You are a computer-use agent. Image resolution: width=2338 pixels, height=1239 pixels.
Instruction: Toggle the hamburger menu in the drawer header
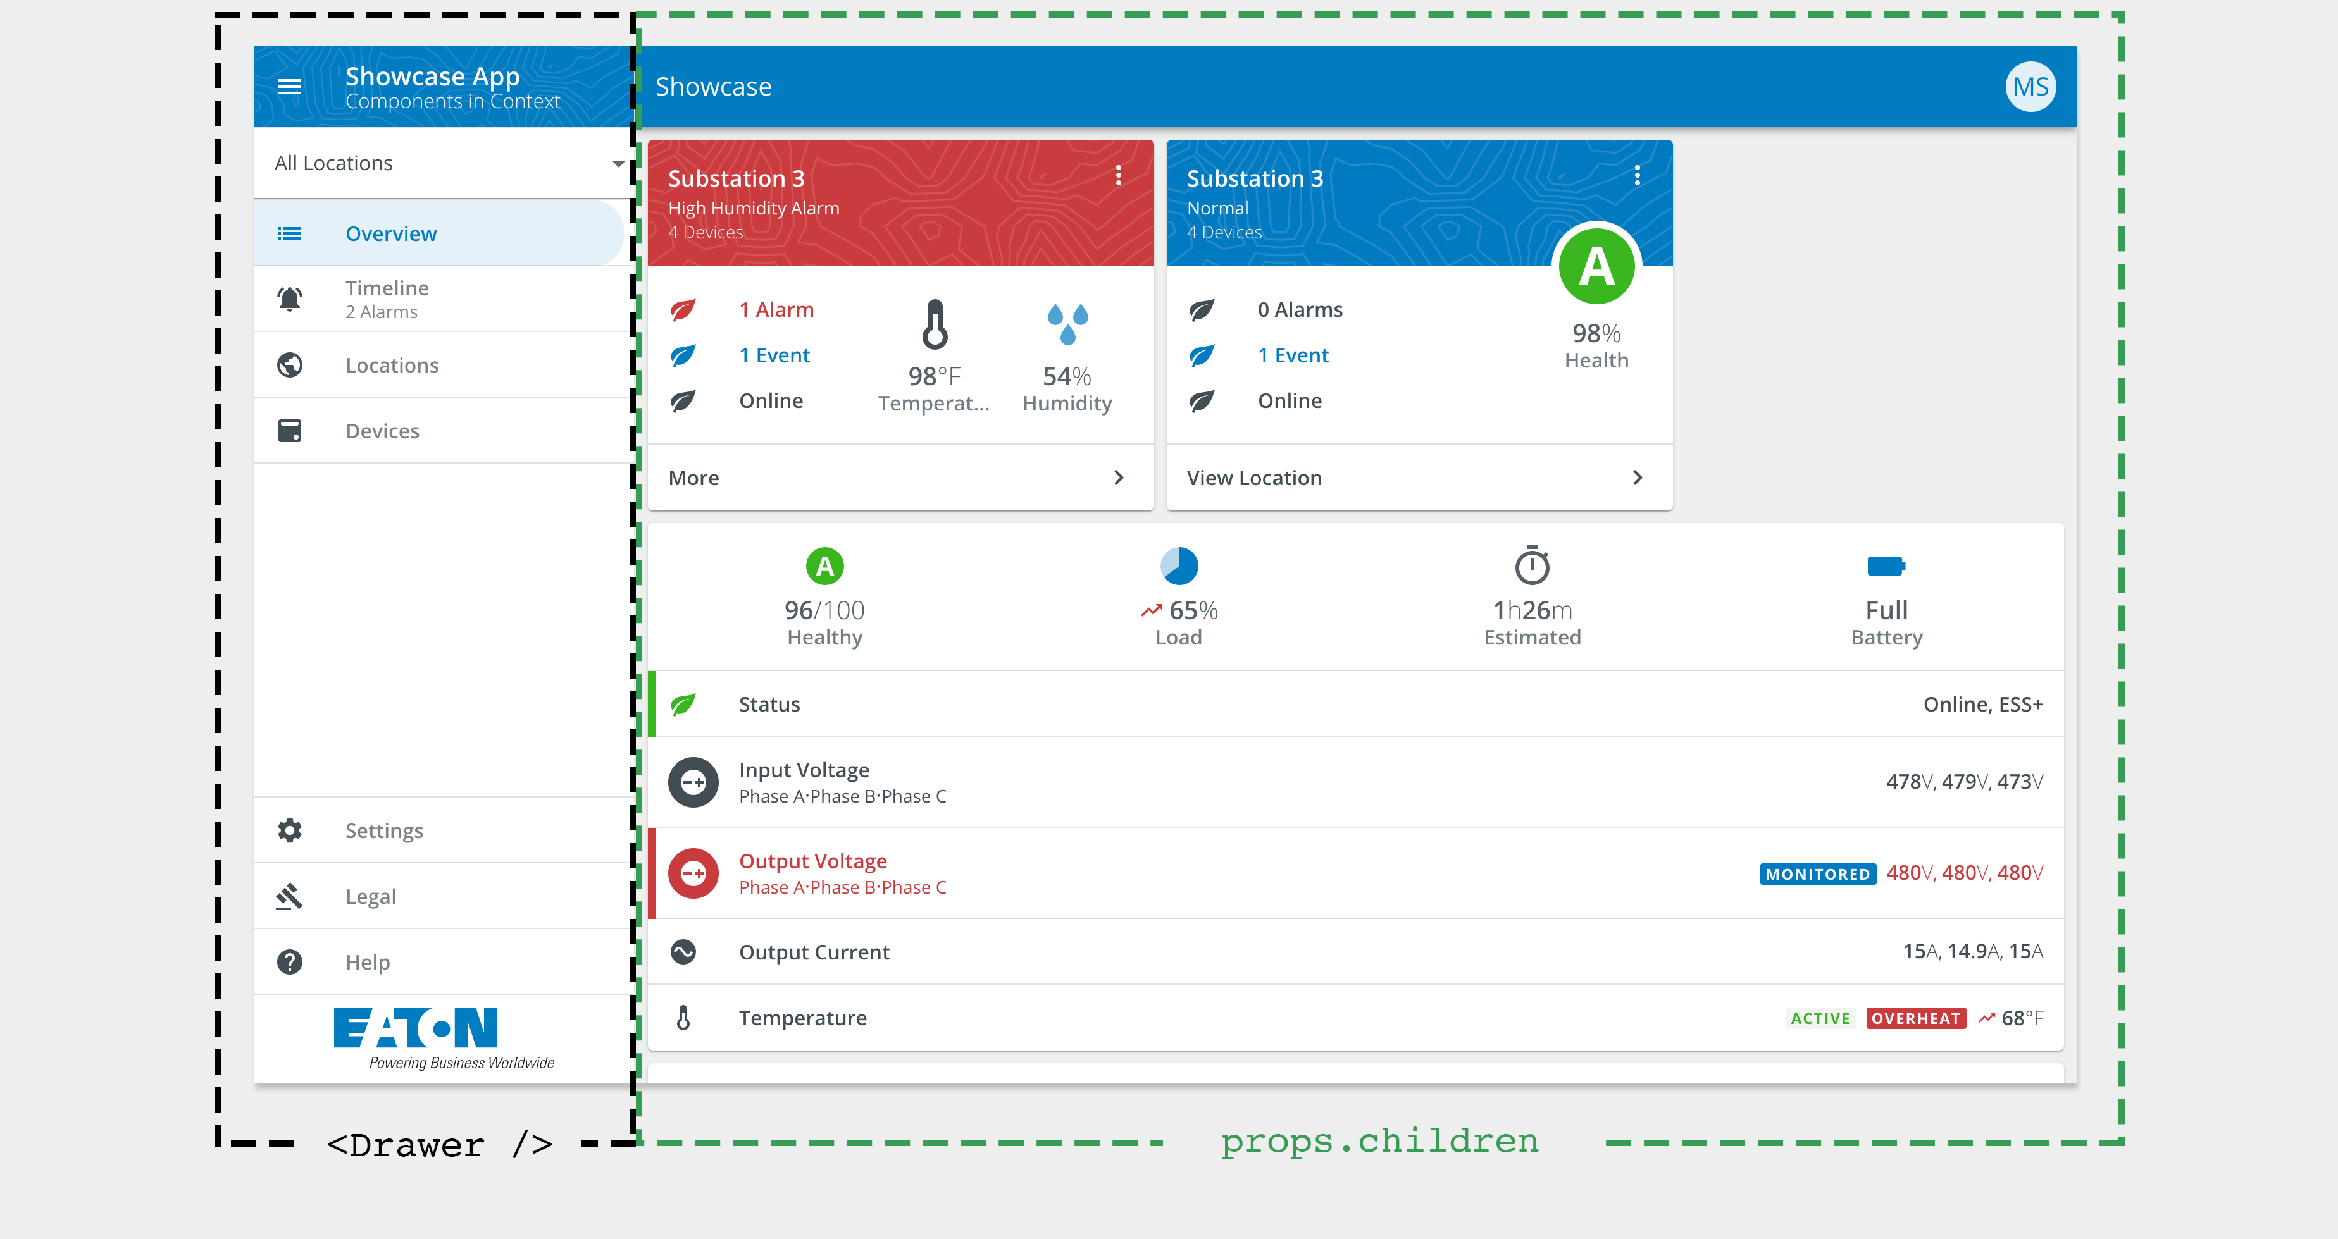pyautogui.click(x=290, y=87)
